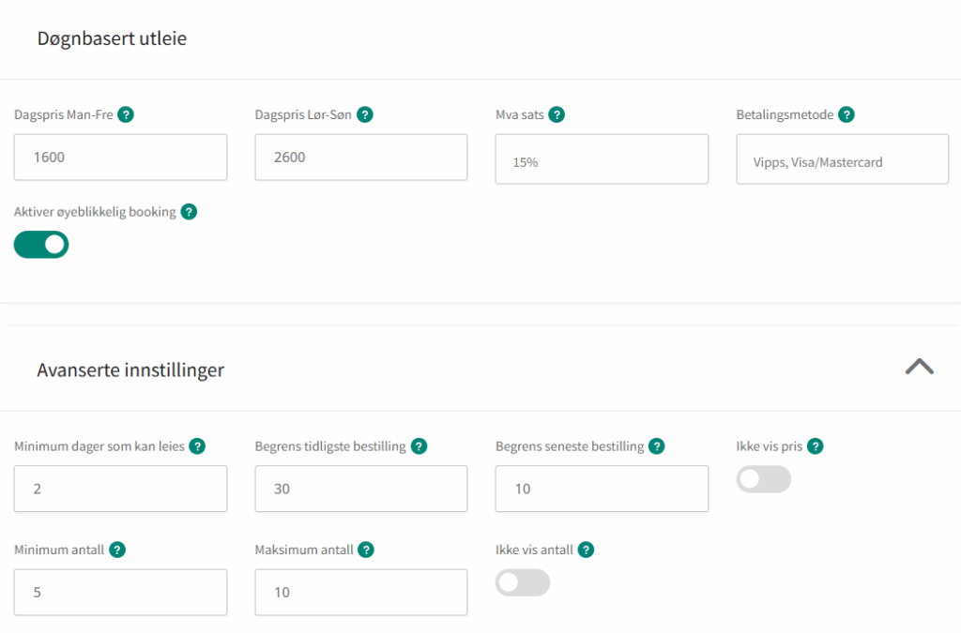Open Begrens tidligste bestilling help icon

(x=419, y=446)
